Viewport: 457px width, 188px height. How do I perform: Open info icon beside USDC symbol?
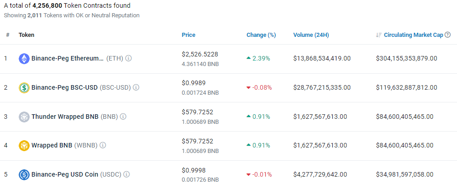(x=126, y=174)
